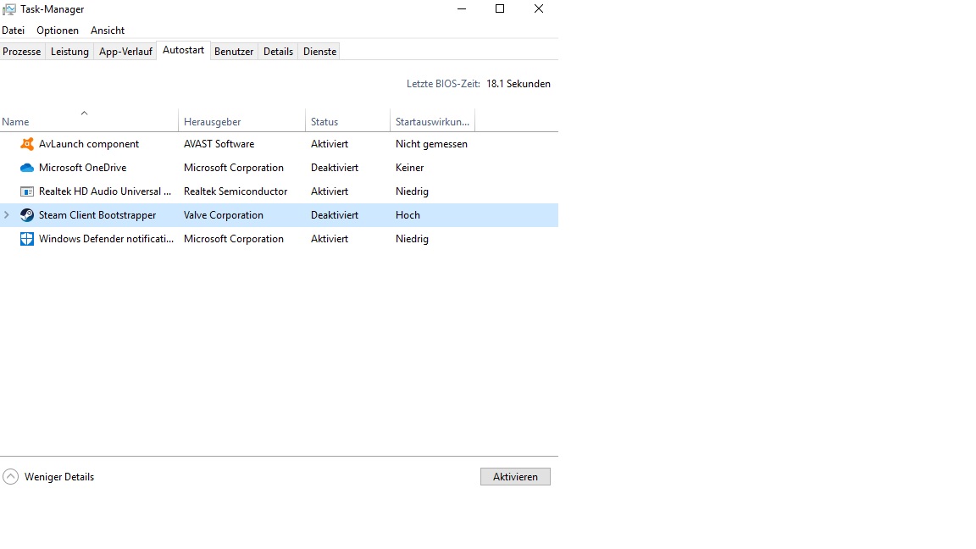Click Aktiviert status in AvLaunch row
976x549 pixels.
click(x=330, y=144)
